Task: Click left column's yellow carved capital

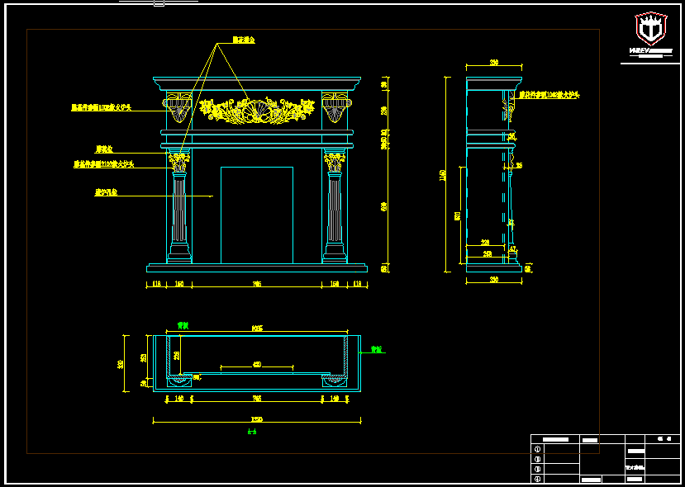Action: (178, 159)
